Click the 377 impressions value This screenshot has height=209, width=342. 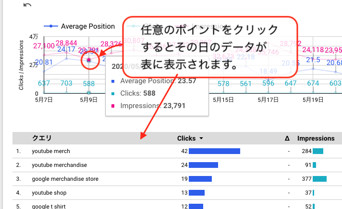pyautogui.click(x=306, y=179)
